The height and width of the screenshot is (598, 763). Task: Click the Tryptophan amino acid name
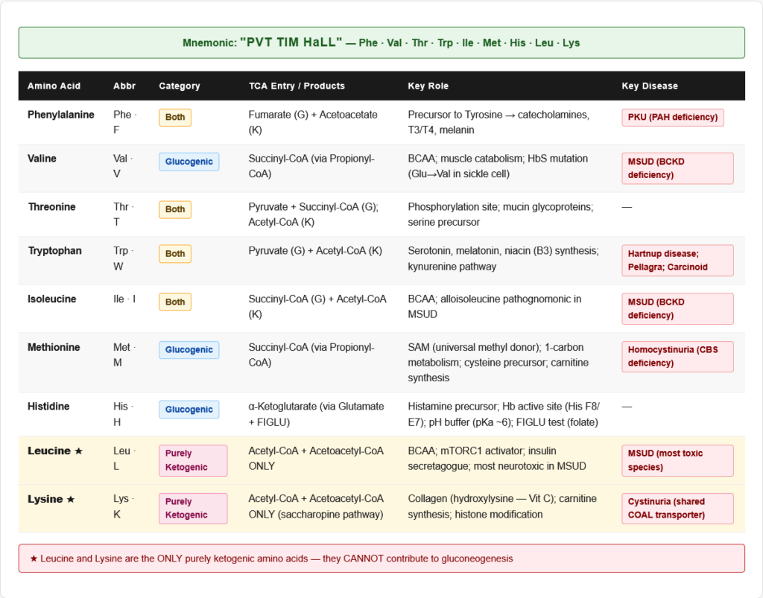(x=54, y=251)
